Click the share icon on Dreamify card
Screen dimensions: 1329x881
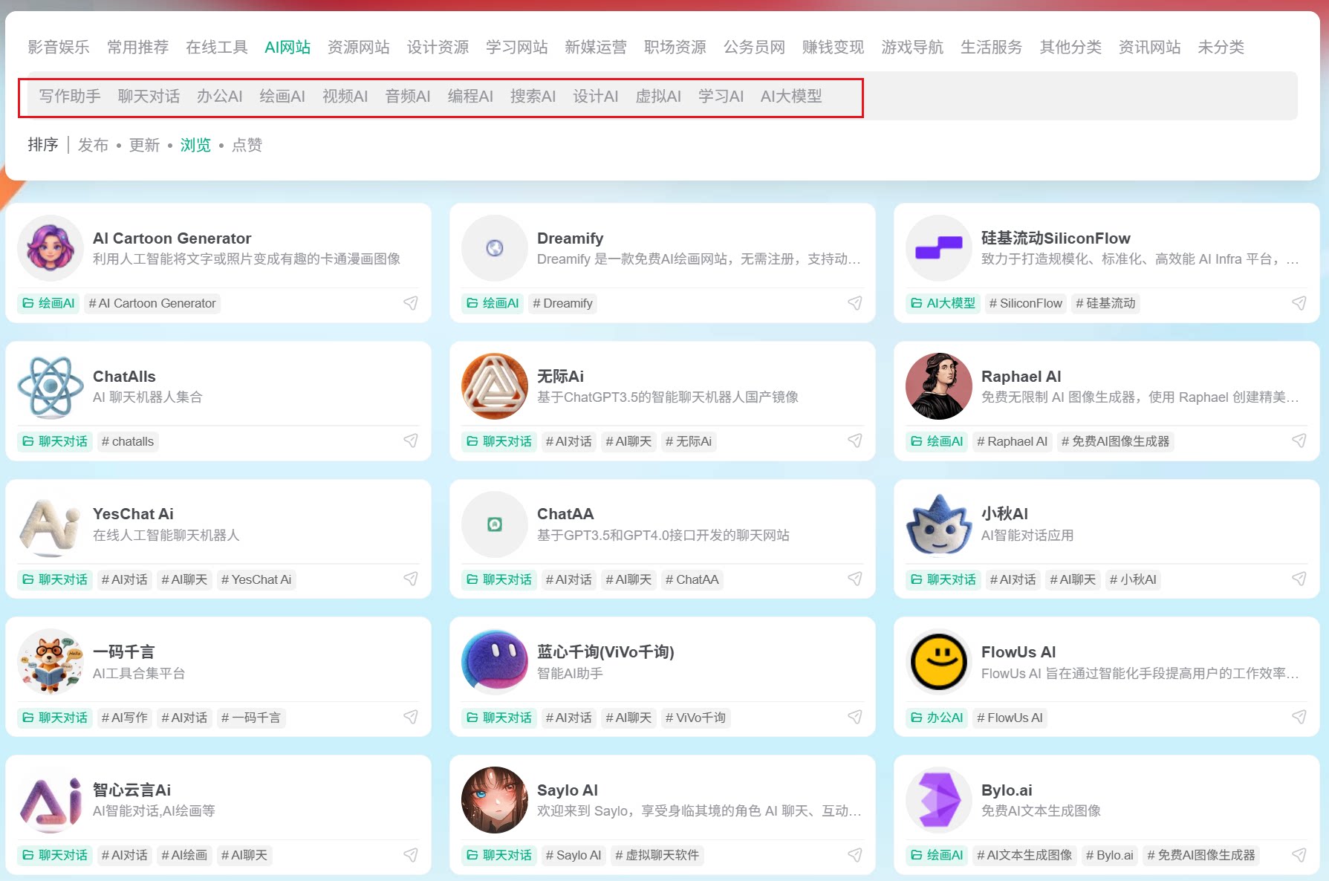coord(854,303)
